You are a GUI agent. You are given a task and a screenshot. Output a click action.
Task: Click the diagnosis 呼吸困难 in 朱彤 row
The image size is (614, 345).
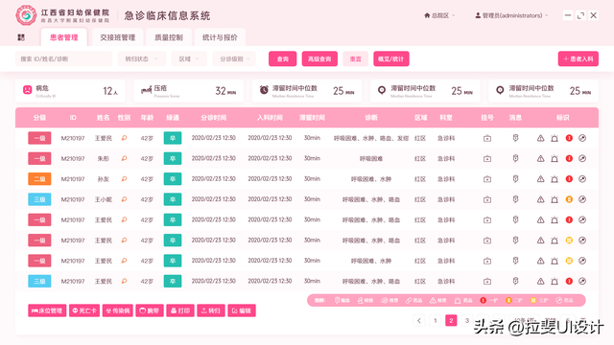point(371,158)
